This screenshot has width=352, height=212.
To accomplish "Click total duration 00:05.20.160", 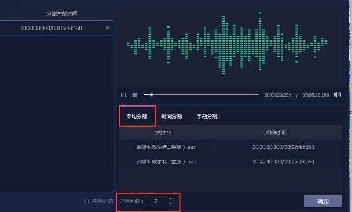I will [x=316, y=95].
